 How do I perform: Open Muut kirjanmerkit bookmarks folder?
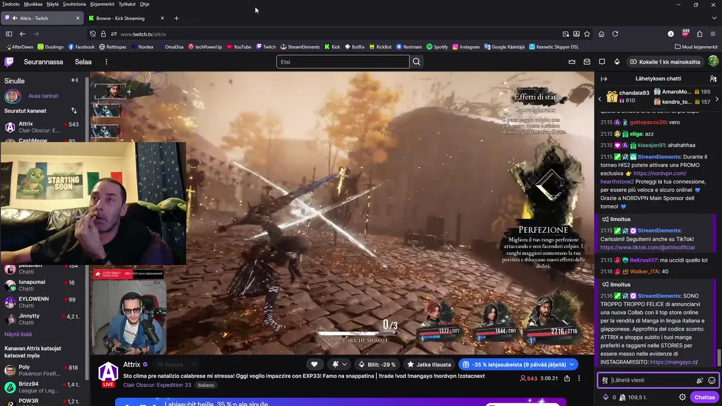[695, 47]
